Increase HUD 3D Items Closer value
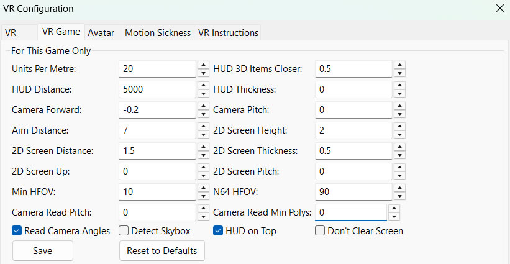Screen dimensions: 510x264 399,65
